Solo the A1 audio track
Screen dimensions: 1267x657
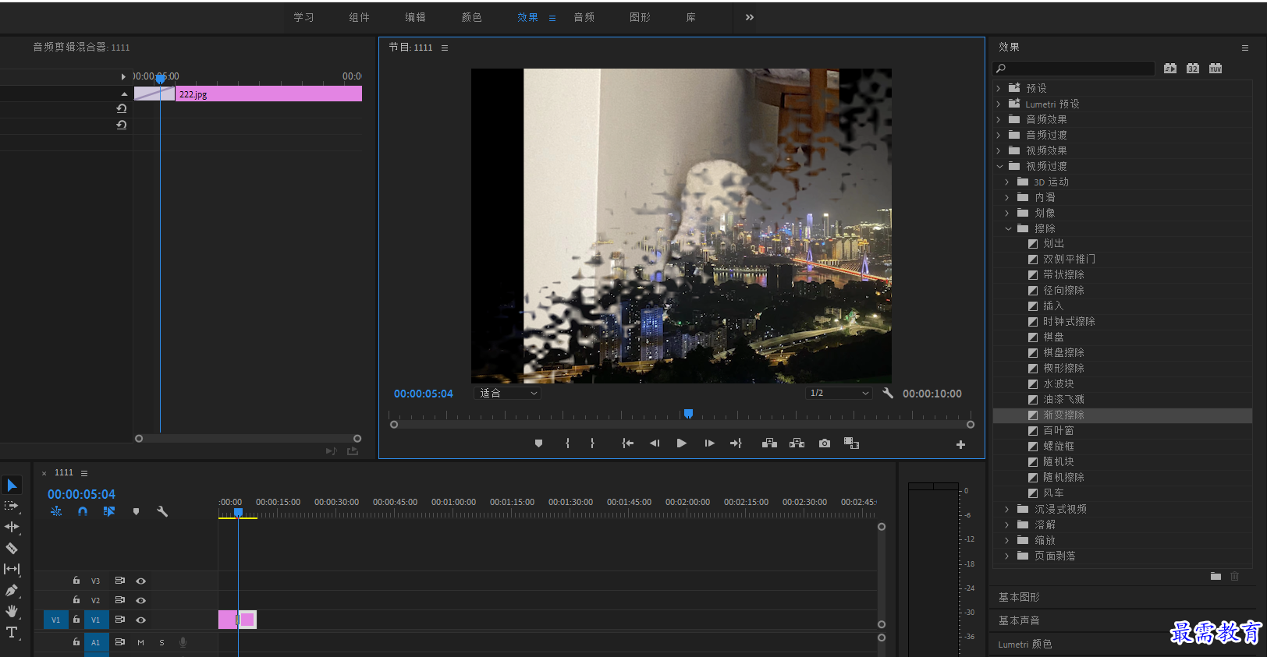[161, 643]
